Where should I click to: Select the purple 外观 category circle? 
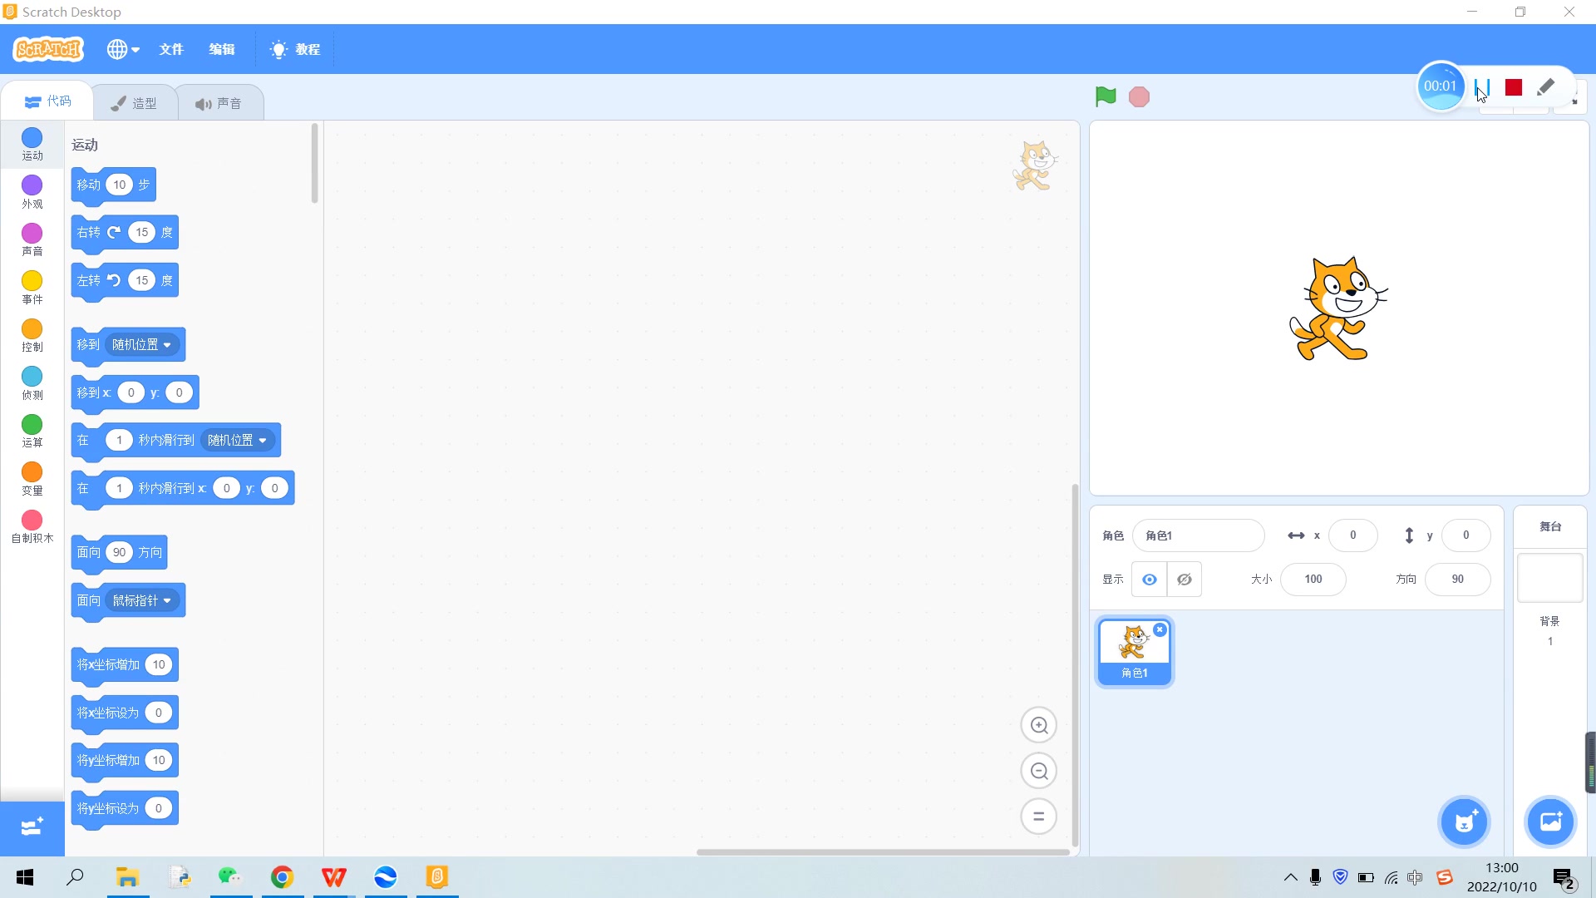(32, 185)
